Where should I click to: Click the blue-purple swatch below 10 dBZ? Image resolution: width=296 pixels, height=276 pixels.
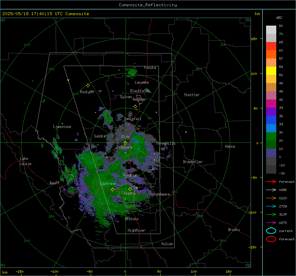pos(271,153)
